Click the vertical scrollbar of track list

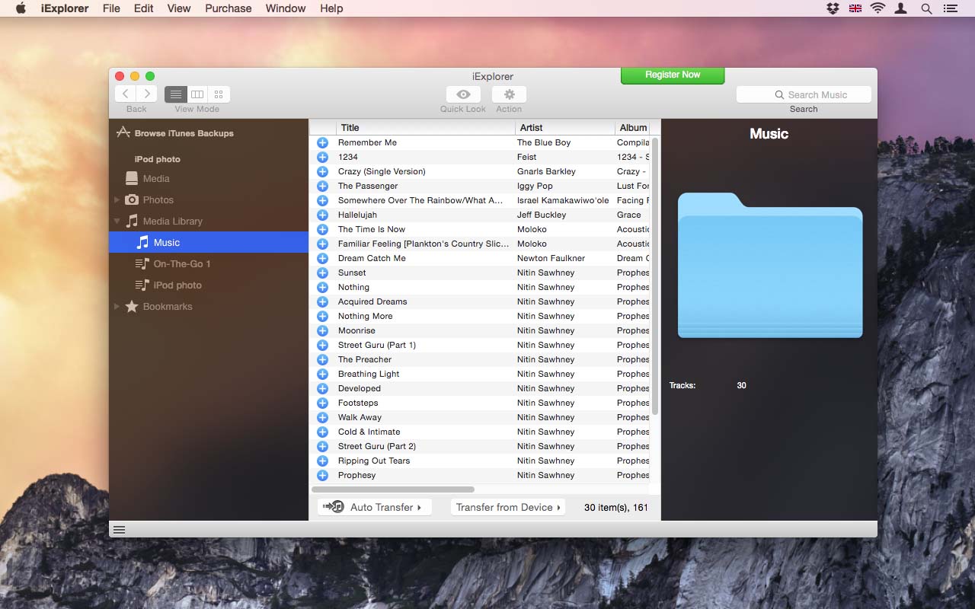coord(655,276)
